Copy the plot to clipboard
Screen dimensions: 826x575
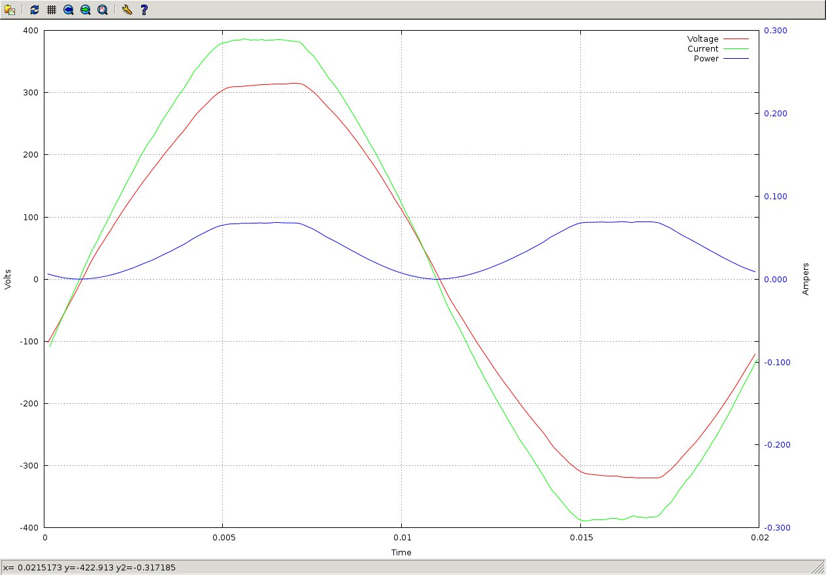10,10
